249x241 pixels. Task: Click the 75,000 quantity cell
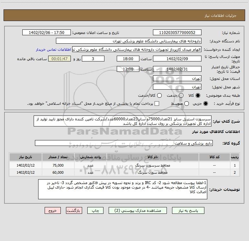(x=58, y=165)
